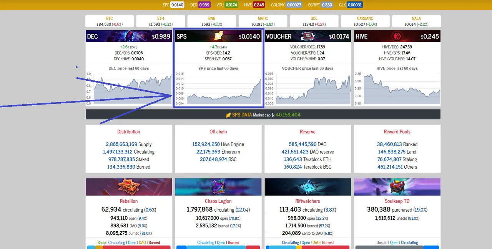Toggle the Circulating legend under Riftwatchers
Screen dimensions: 492x249
click(x=290, y=242)
